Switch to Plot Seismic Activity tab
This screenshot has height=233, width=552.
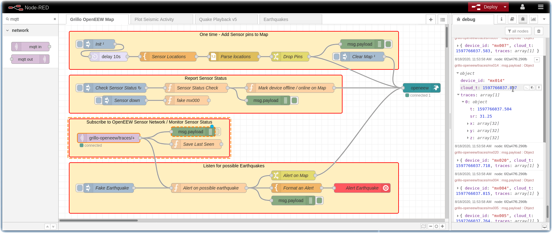pyautogui.click(x=162, y=19)
